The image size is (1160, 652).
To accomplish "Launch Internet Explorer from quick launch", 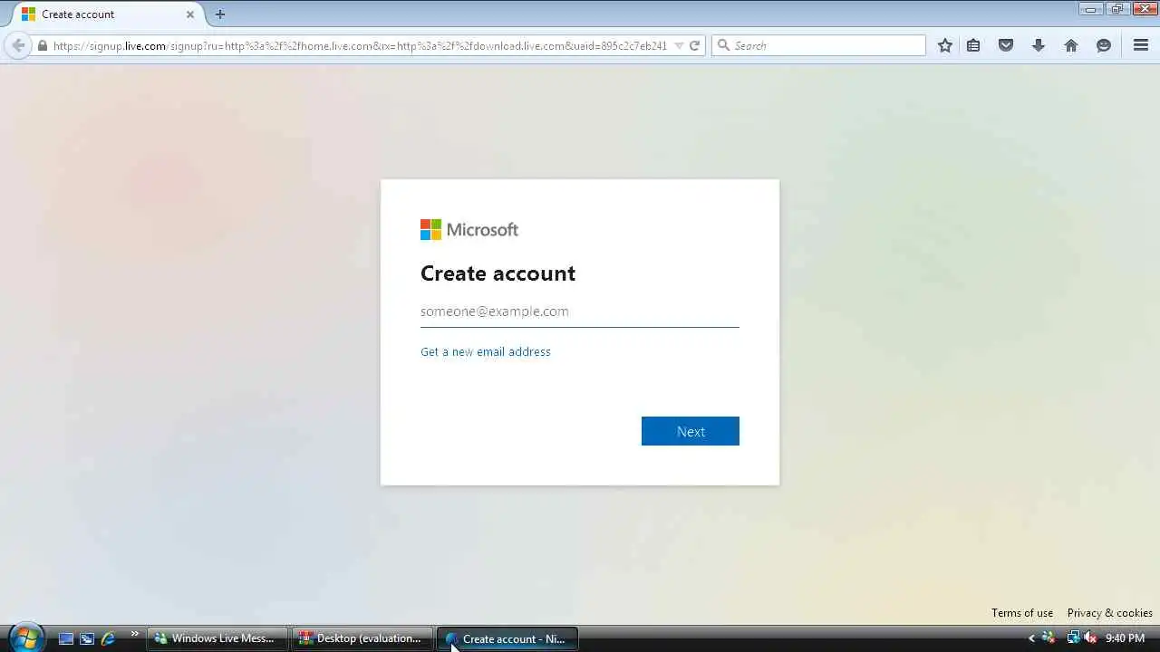I will click(x=108, y=638).
